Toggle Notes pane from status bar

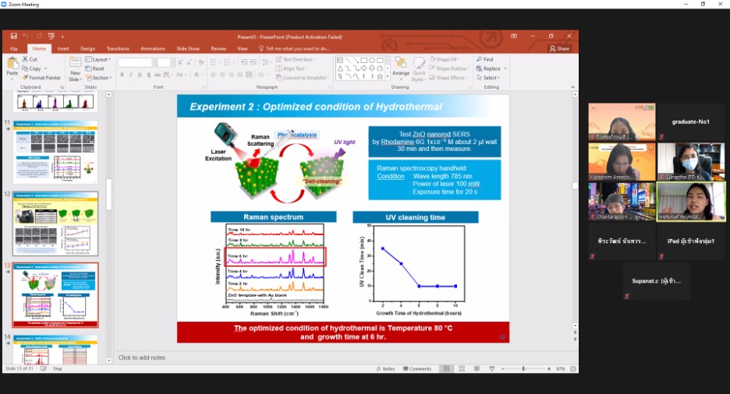pyautogui.click(x=385, y=368)
